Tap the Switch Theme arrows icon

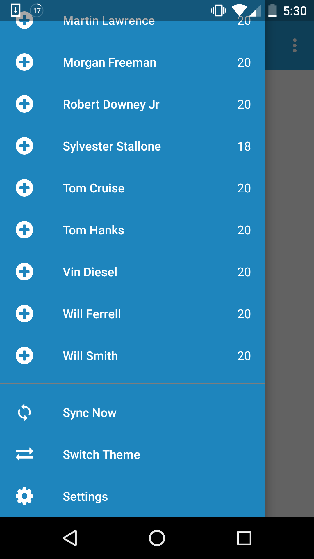(x=24, y=454)
